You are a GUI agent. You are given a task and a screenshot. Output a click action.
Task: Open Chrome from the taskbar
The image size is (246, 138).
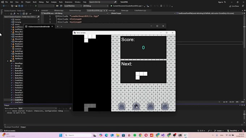pyautogui.click(x=140, y=135)
